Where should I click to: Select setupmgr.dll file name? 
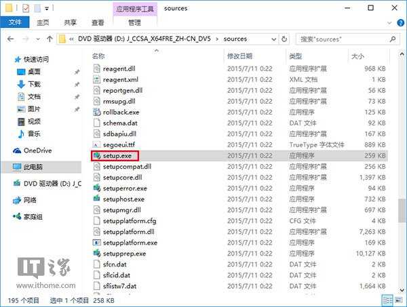(x=121, y=210)
